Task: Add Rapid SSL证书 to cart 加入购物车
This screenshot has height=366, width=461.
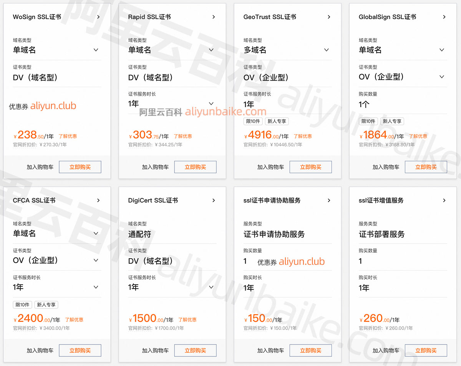Action: [155, 167]
